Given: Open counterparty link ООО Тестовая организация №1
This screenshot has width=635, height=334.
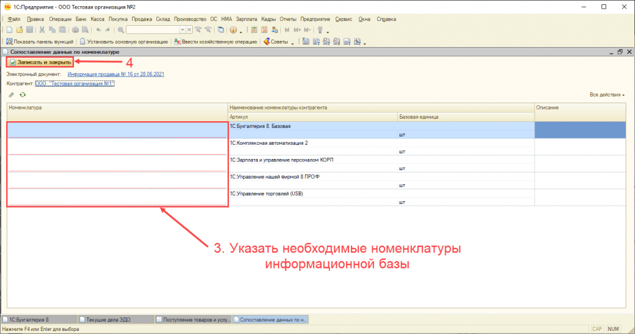Looking at the screenshot, I should (x=75, y=83).
